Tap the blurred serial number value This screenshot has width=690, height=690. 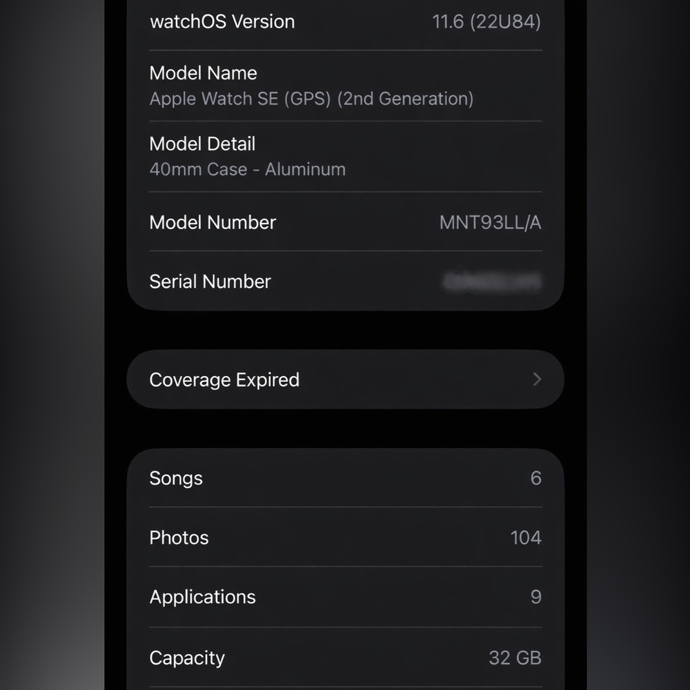(x=492, y=282)
